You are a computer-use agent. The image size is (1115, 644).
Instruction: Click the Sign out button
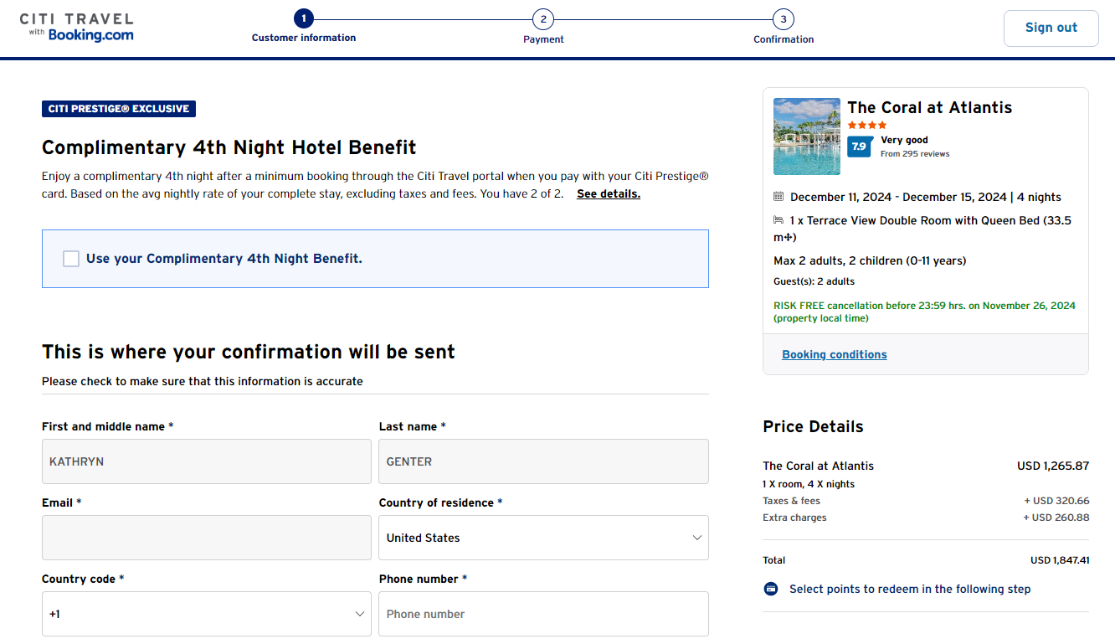1051,28
